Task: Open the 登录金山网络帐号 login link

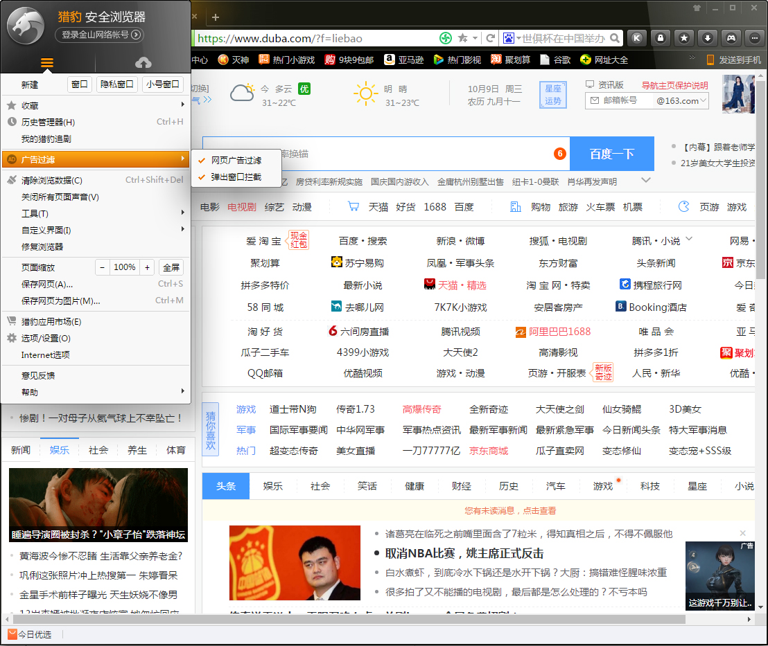Action: click(x=98, y=35)
